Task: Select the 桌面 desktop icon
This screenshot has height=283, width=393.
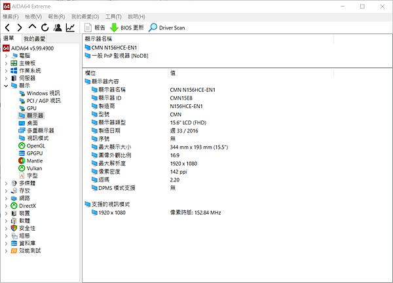Action: (22, 123)
